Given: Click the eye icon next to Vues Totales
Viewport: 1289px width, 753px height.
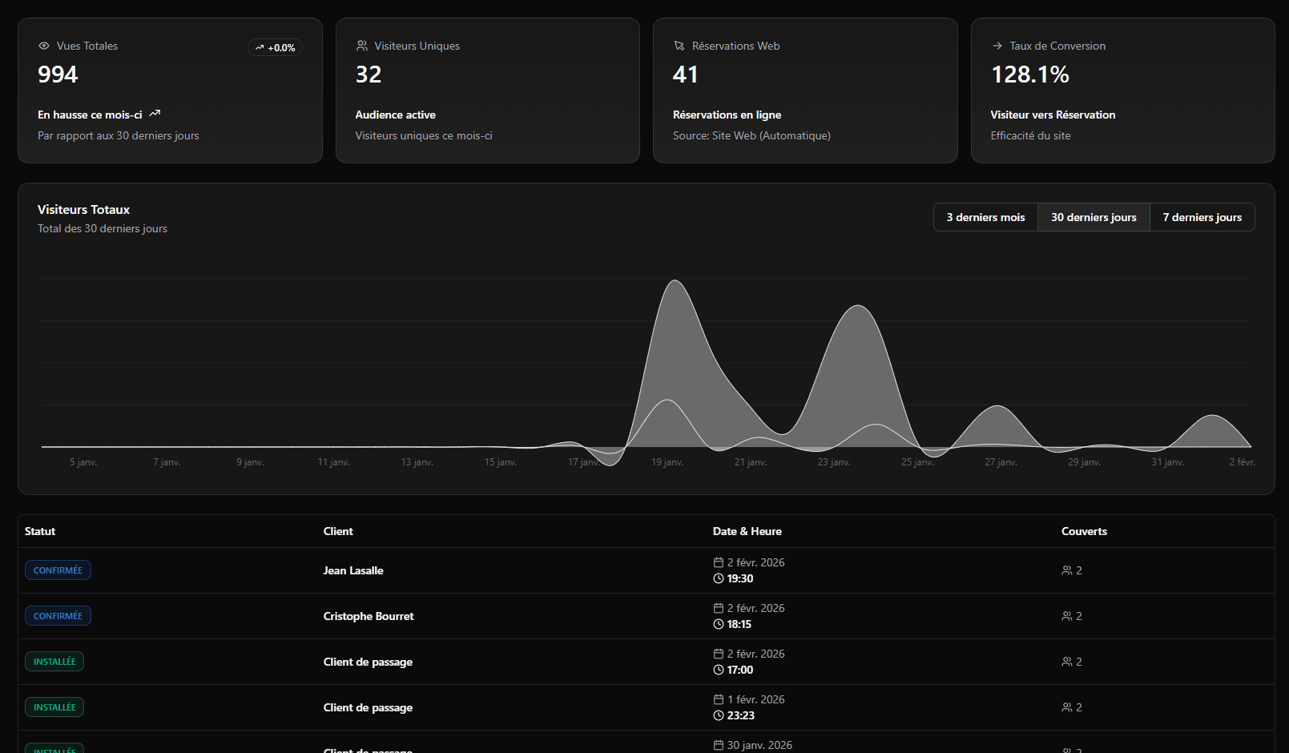Looking at the screenshot, I should coord(43,46).
